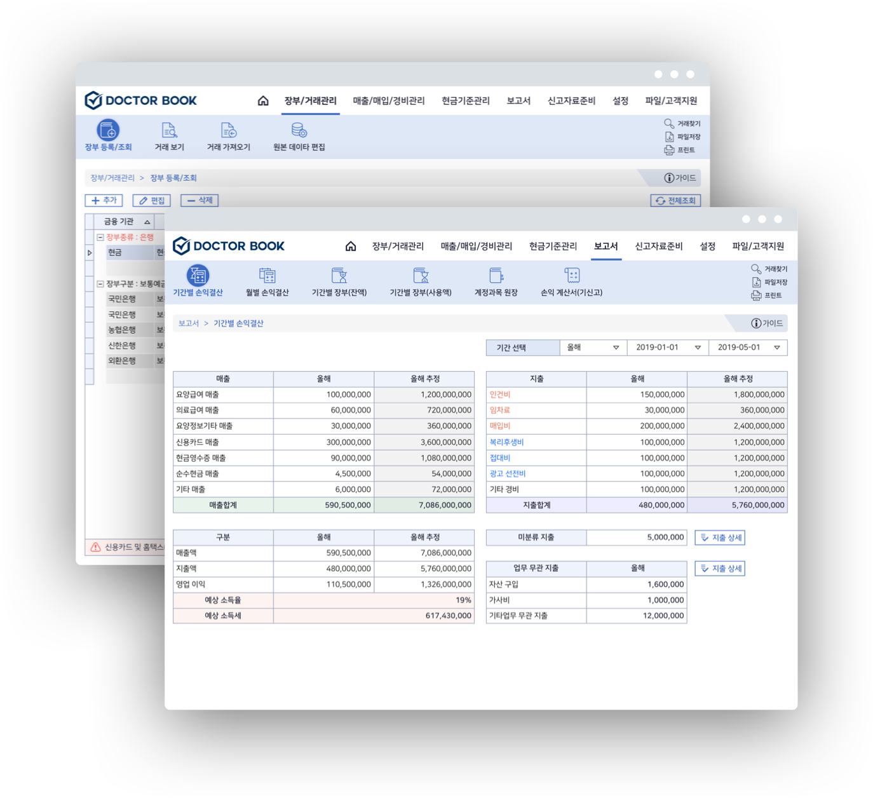Collapse the 장부구분 보통예금 tree group

pos(100,284)
